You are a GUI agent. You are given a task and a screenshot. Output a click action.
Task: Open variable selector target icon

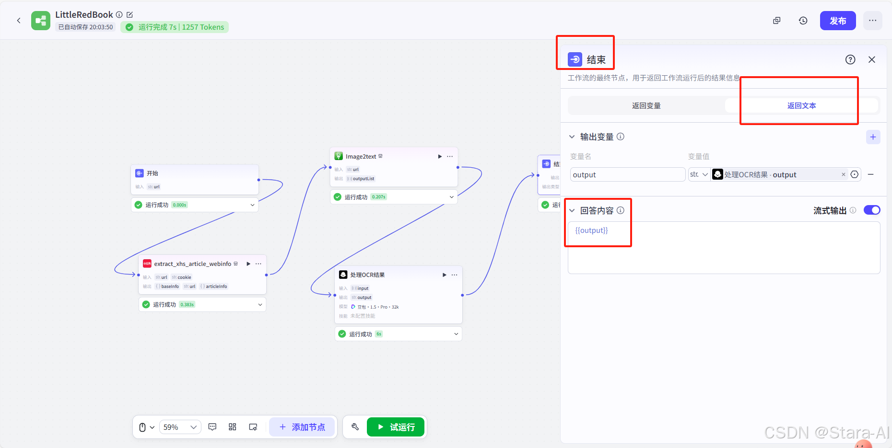(x=855, y=174)
